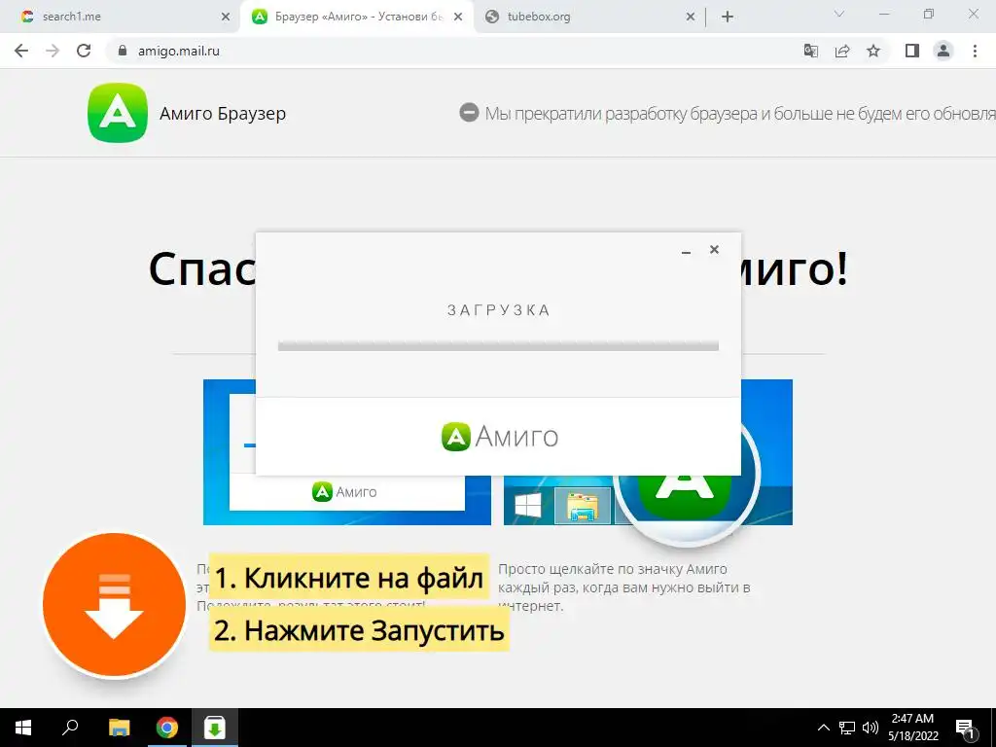Click the left installer screenshot thumbnail

tap(347, 451)
